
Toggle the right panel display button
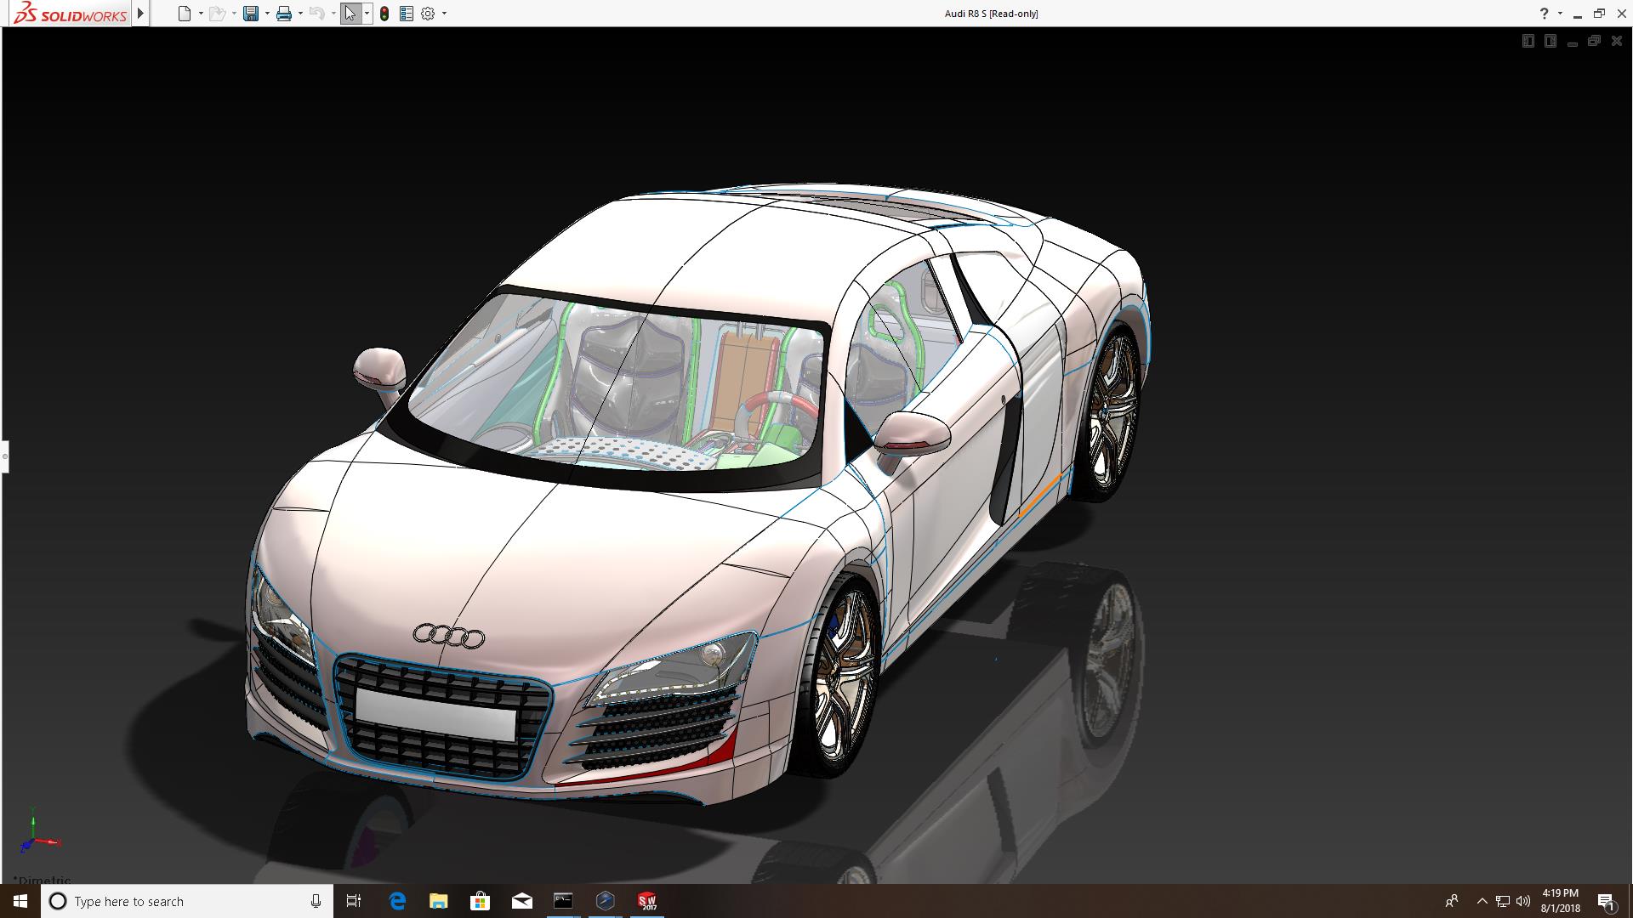coord(1550,41)
